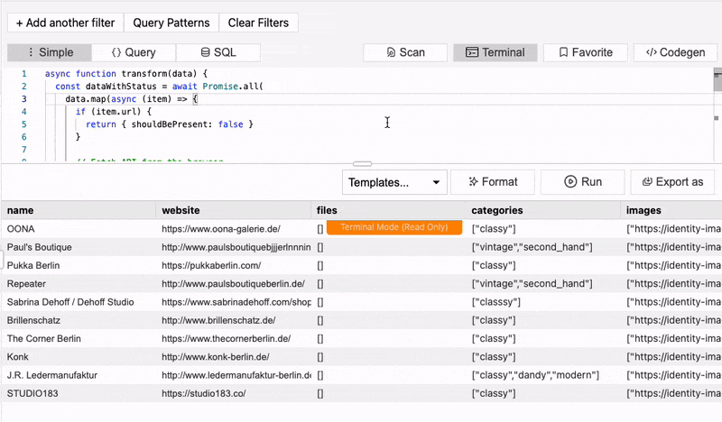The width and height of the screenshot is (722, 422).
Task: Click the export icon on Export as
Action: pyautogui.click(x=647, y=182)
